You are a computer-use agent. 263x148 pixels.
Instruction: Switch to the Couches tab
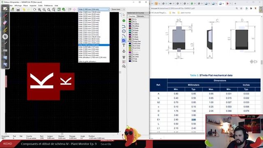coord(132,16)
